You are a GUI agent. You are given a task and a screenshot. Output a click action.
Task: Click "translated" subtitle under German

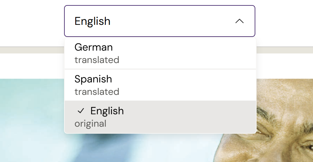pyautogui.click(x=97, y=60)
